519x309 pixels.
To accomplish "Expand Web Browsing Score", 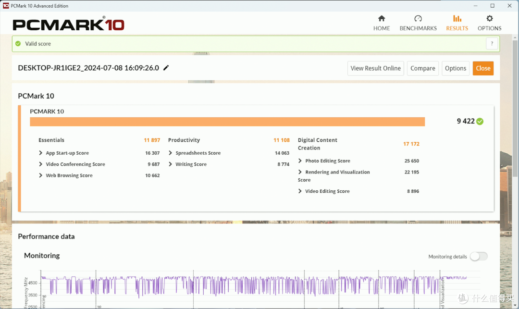I will coord(41,175).
